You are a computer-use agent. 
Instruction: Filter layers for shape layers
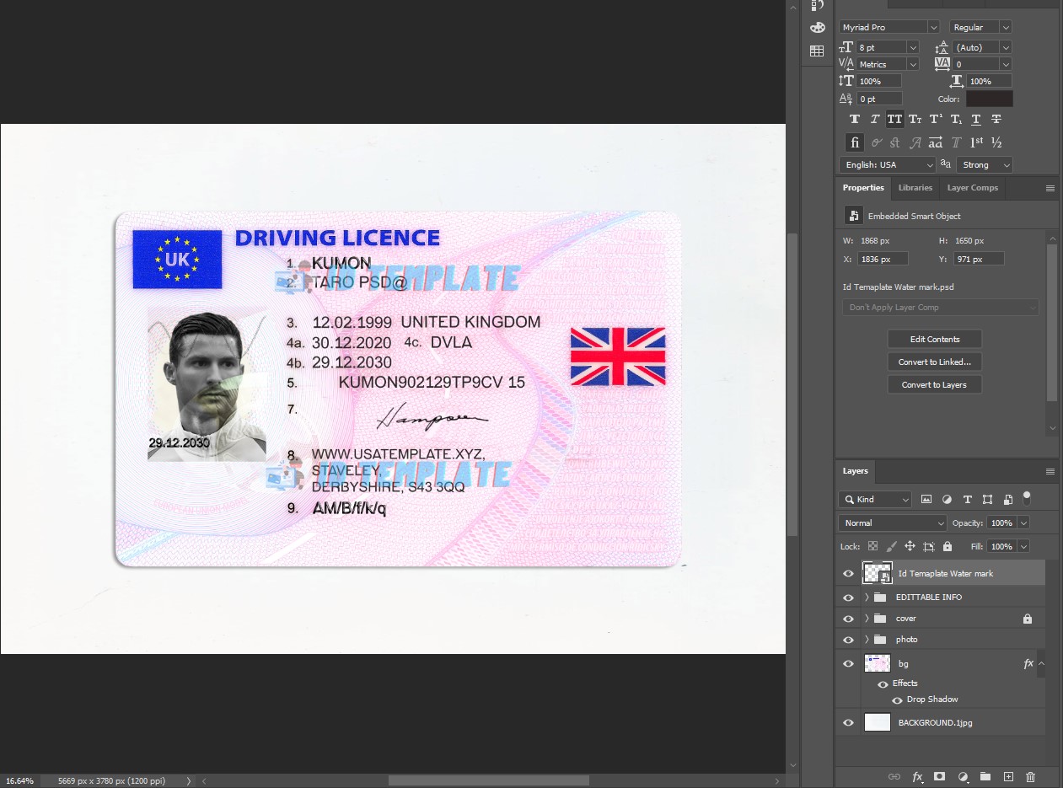(987, 499)
